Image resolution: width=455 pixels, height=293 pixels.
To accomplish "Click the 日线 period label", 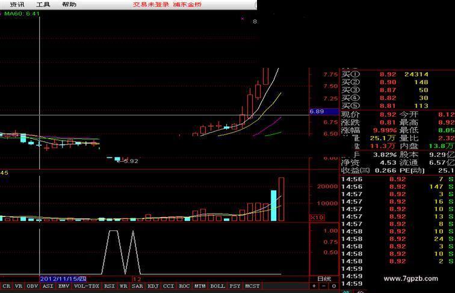I will (324, 279).
